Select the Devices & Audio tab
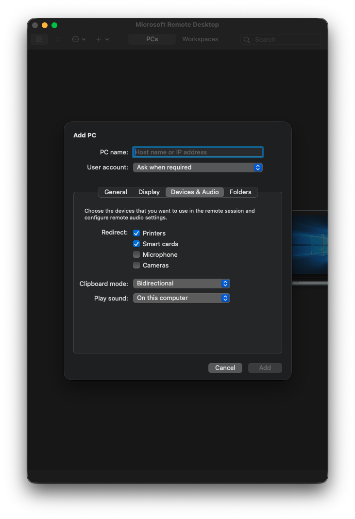Image resolution: width=355 pixels, height=519 pixels. coord(195,192)
